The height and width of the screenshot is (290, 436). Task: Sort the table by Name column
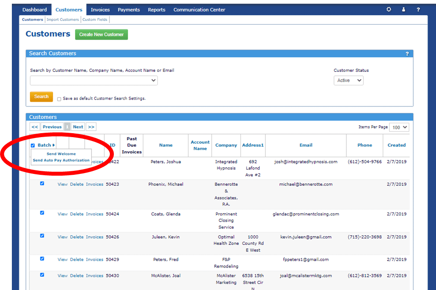click(x=166, y=145)
